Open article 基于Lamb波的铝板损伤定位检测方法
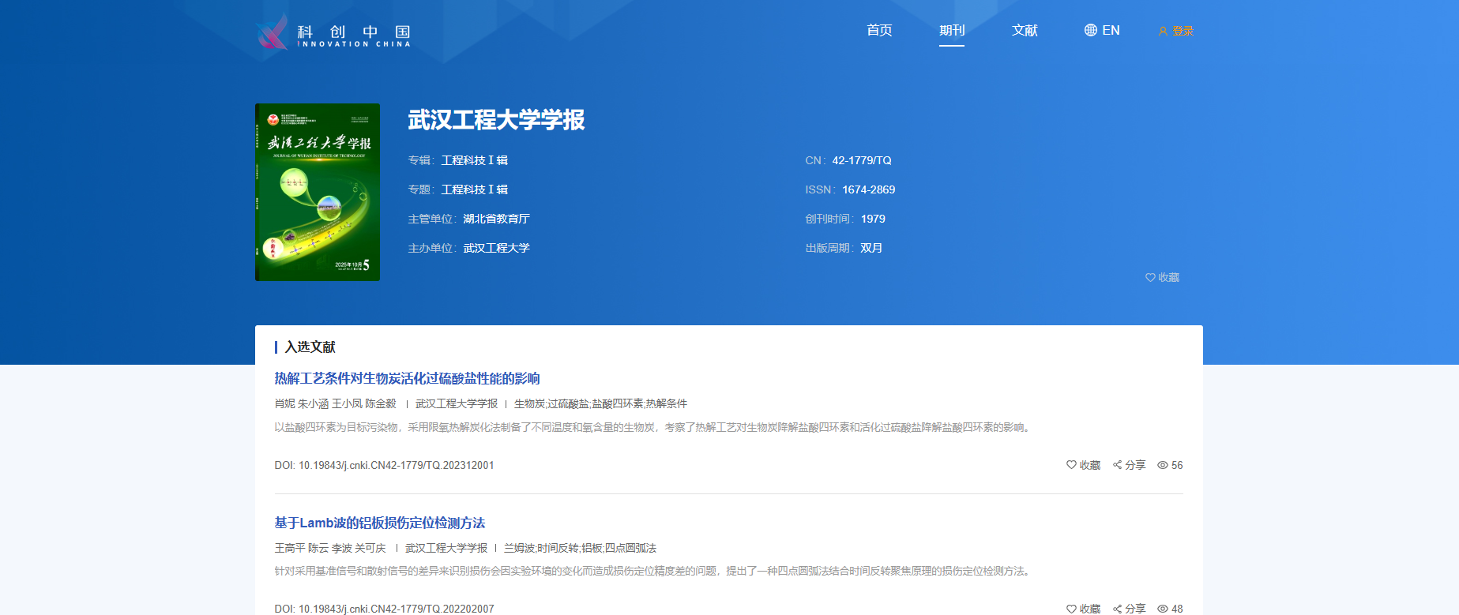1459x615 pixels. (x=379, y=523)
